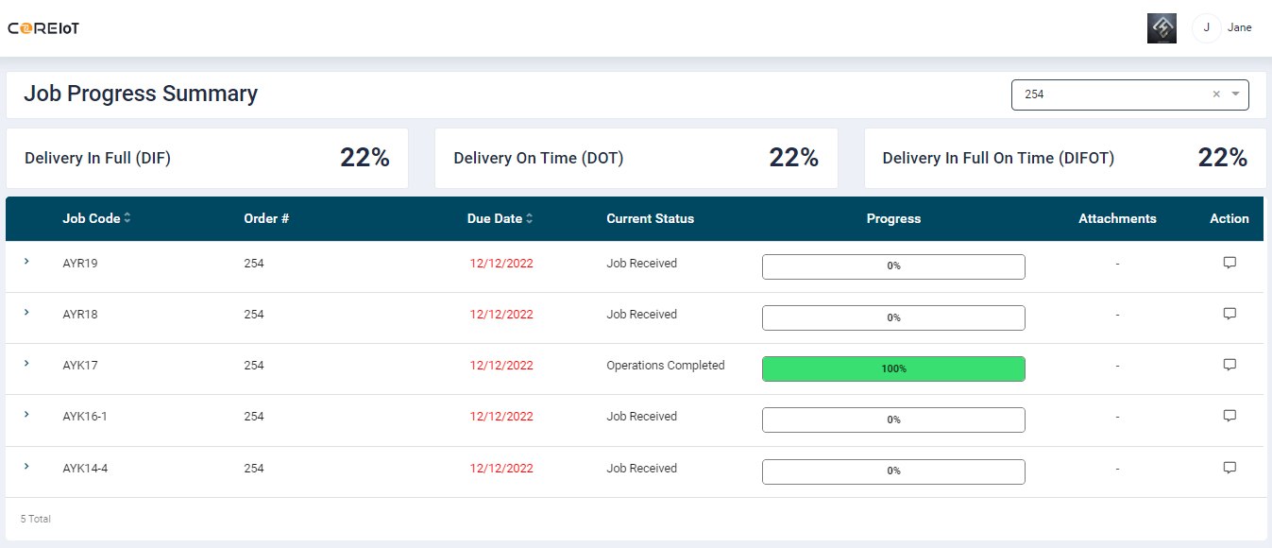Click the 100% progress bar for AYK17
This screenshot has width=1272, height=548.
point(892,368)
